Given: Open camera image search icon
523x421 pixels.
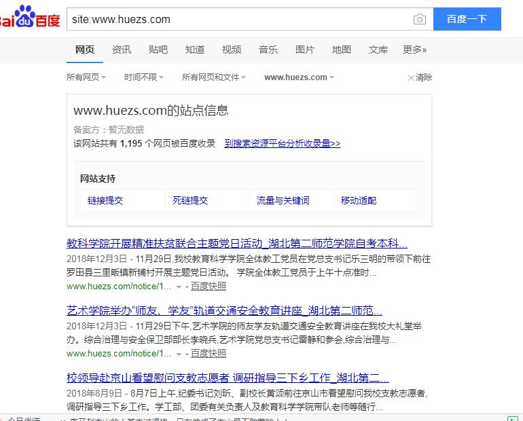Looking at the screenshot, I should click(x=420, y=19).
